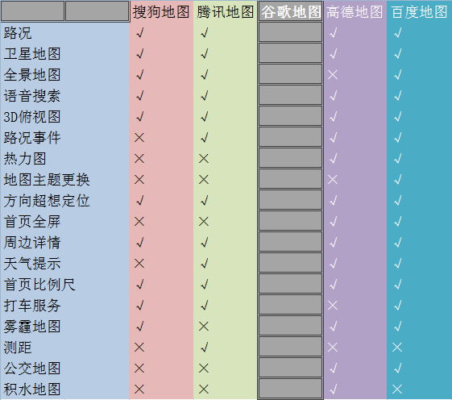
Task: Click 搜狗地图 cross for 天气提示
Action: 139,264
